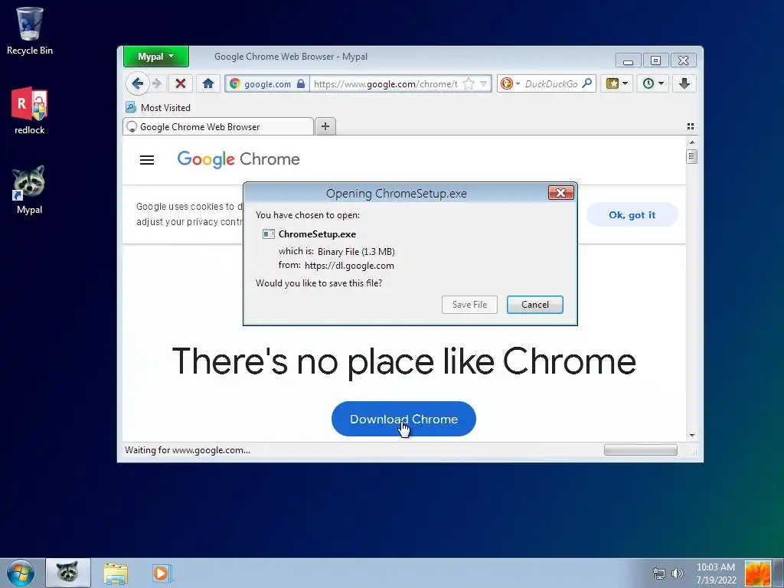Open the History clock dropdown button

[653, 83]
